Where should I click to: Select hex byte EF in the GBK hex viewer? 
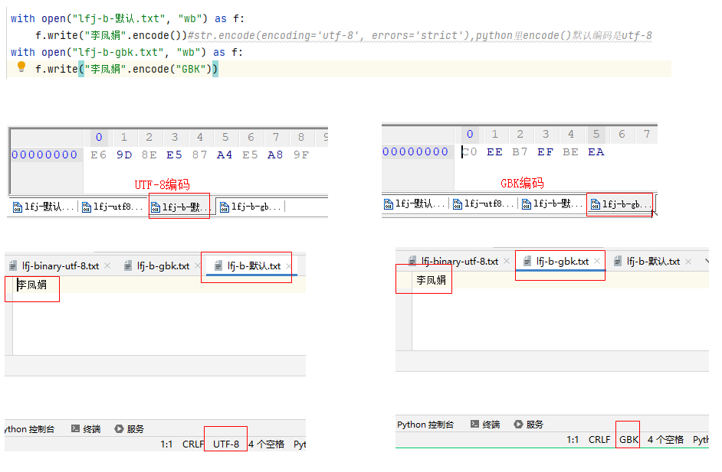coord(545,152)
